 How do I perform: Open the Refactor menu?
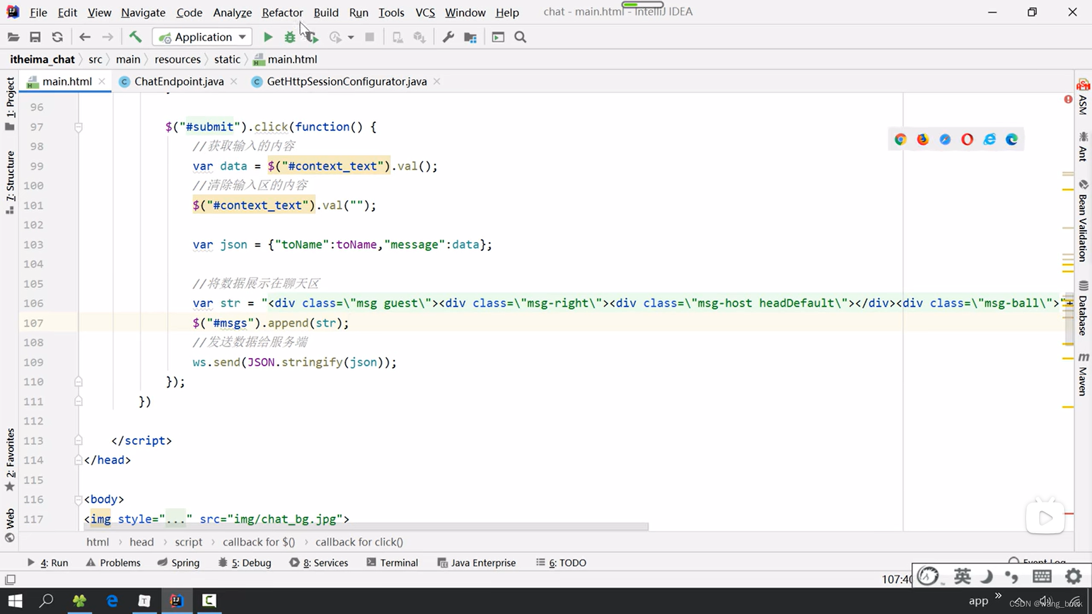282,13
